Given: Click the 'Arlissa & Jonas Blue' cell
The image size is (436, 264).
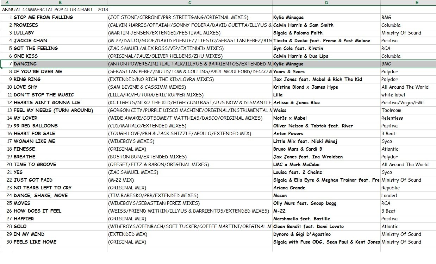Looking at the screenshot, I should (x=326, y=102).
